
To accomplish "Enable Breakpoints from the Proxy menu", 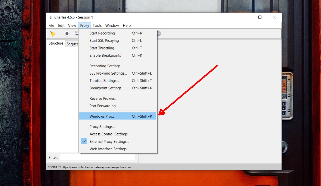I will (105, 55).
